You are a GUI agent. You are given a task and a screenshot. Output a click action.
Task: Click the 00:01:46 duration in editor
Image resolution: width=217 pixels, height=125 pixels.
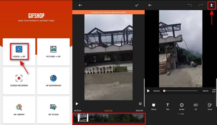click(x=205, y=91)
